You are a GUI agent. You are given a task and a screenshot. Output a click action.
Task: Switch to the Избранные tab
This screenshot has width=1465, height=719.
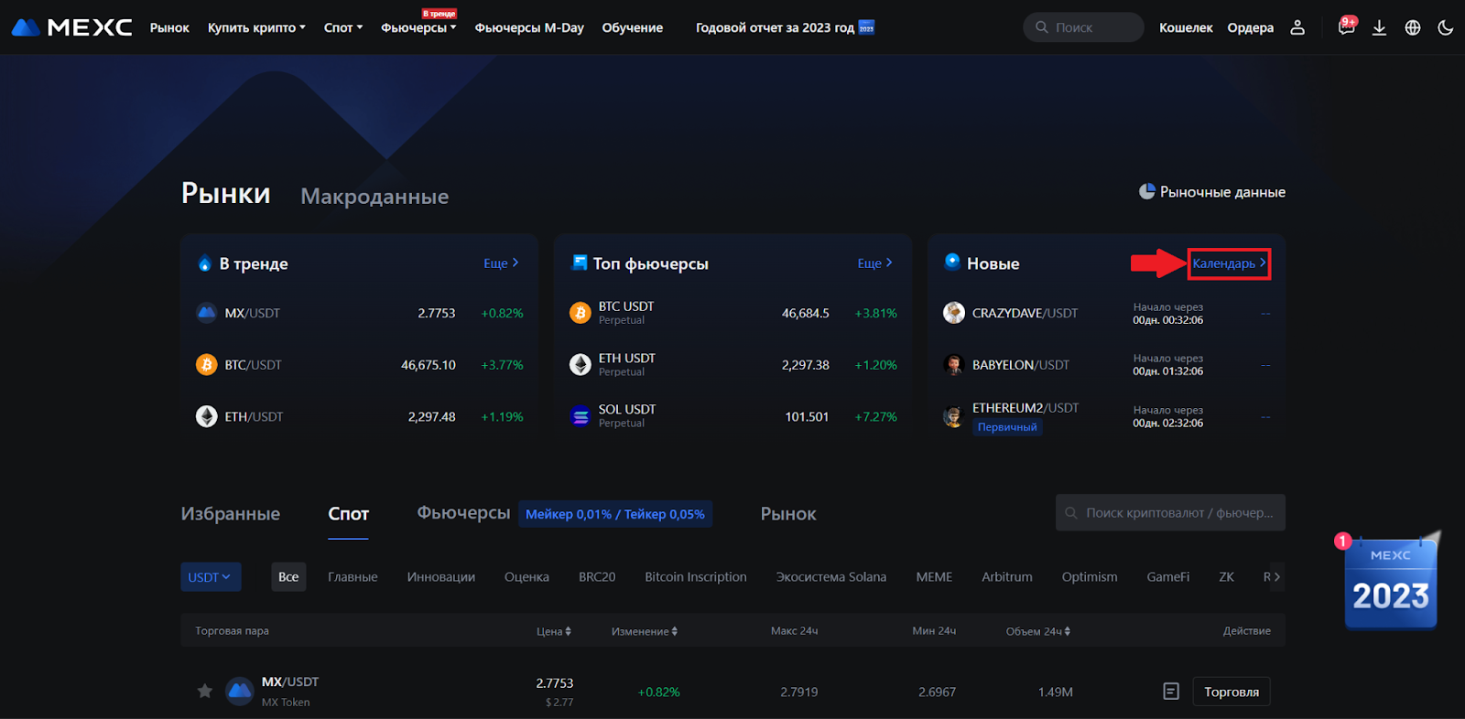[231, 514]
